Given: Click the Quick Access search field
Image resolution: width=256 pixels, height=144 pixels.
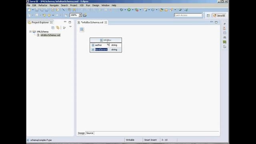Looking at the screenshot, I should pos(188,15).
